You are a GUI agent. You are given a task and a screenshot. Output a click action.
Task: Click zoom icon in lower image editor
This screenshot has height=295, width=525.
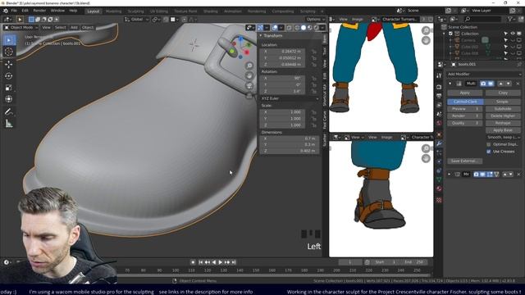coord(426,148)
